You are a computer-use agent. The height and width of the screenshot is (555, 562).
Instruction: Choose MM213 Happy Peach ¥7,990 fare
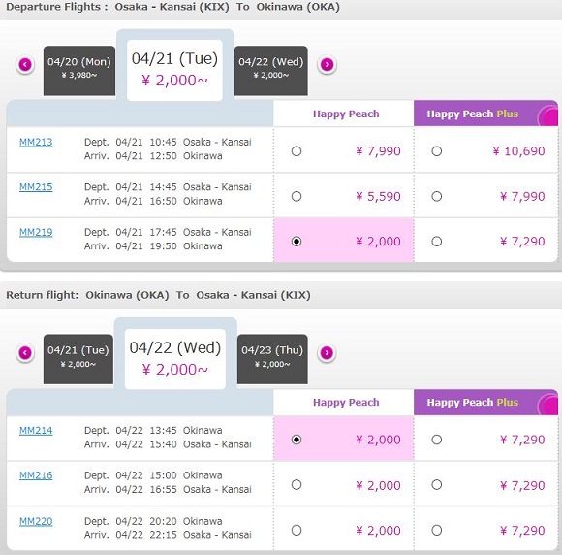click(297, 151)
